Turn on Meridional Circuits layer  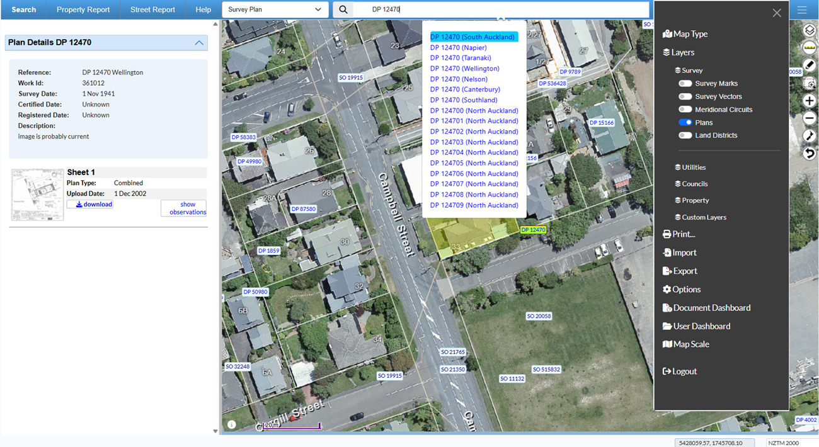pyautogui.click(x=685, y=110)
